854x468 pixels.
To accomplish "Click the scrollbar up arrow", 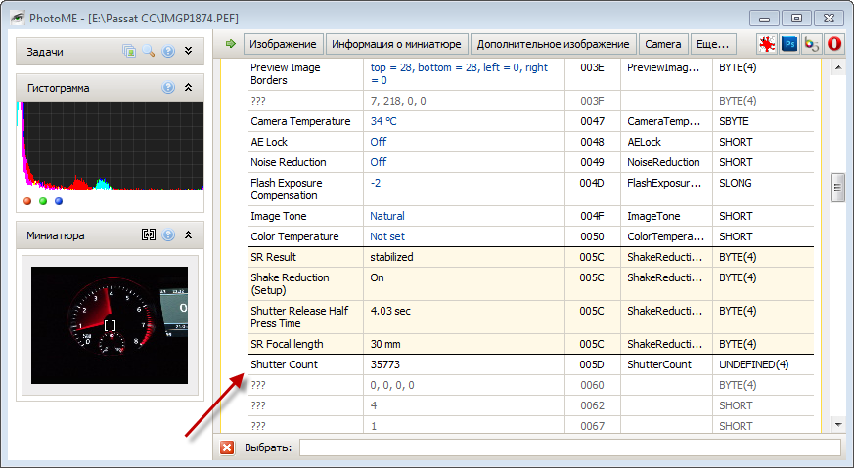I will (837, 68).
